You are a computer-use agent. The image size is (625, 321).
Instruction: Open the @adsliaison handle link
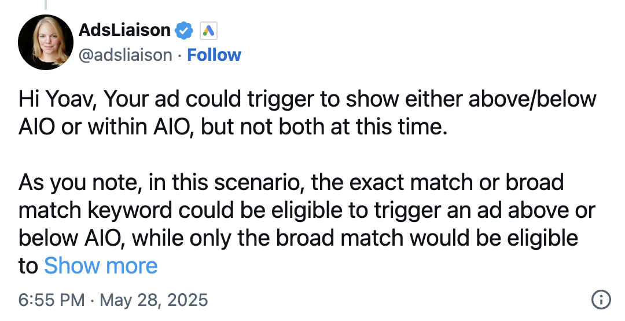pos(126,55)
